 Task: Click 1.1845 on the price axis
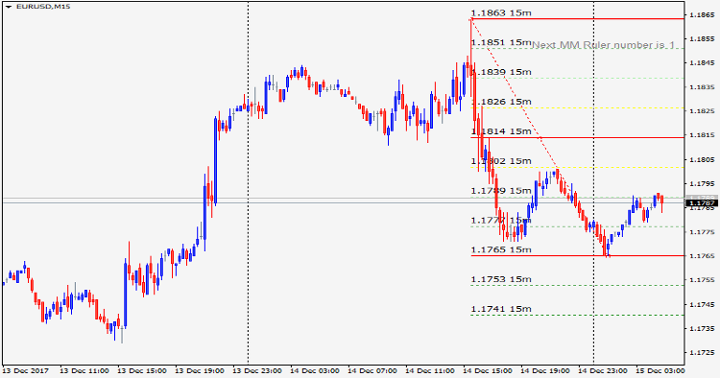[703, 63]
